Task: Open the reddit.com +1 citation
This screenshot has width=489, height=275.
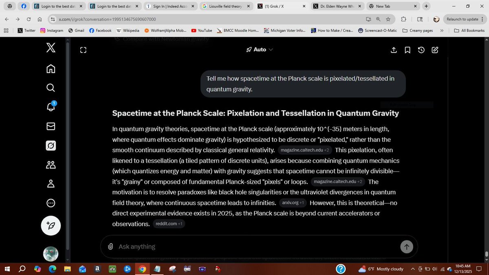Action: [169, 224]
